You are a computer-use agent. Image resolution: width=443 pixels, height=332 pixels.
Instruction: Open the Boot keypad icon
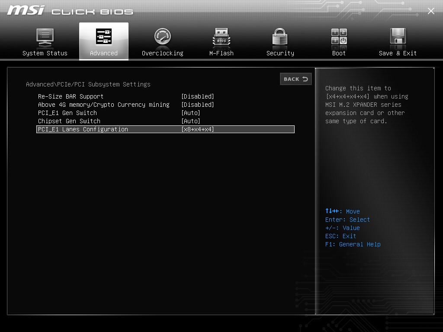[x=339, y=36]
